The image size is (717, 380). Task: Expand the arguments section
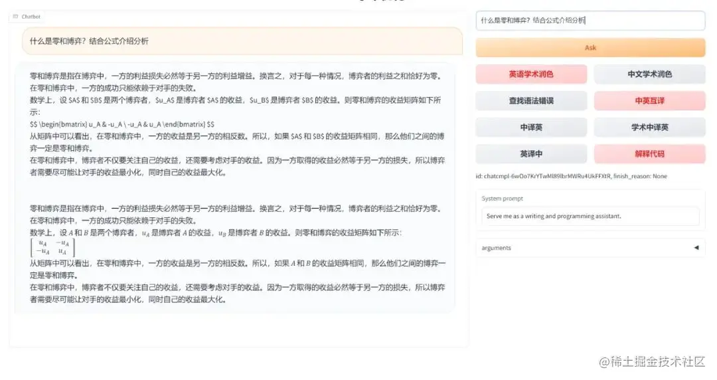coord(590,248)
